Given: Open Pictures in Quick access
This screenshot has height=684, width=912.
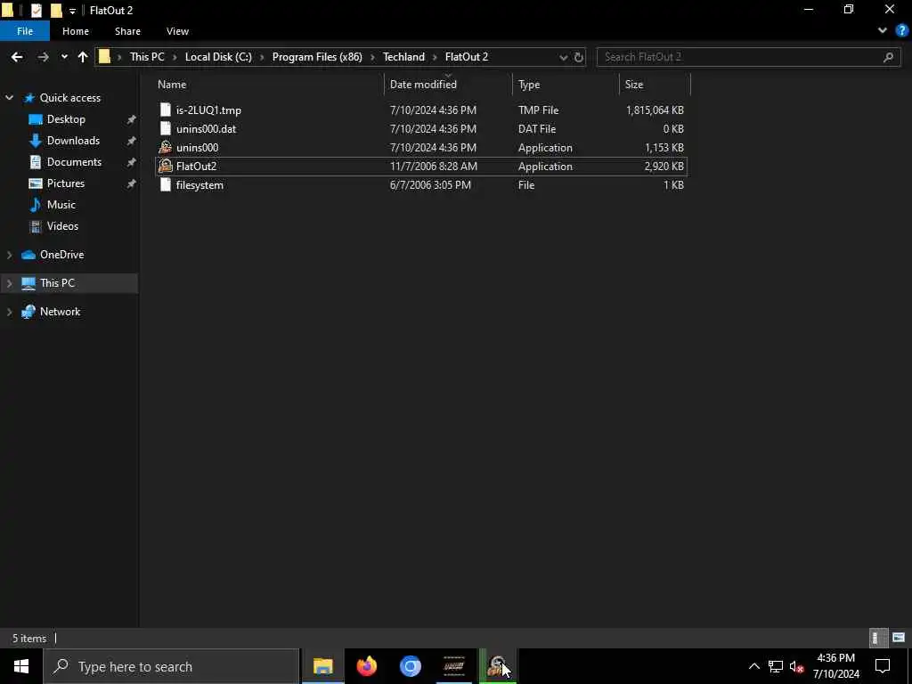Looking at the screenshot, I should click(65, 183).
